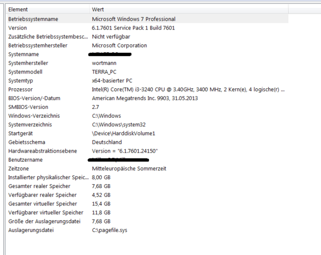This screenshot has width=321, height=255.
Task: Select the Version row
Action: click(147, 28)
